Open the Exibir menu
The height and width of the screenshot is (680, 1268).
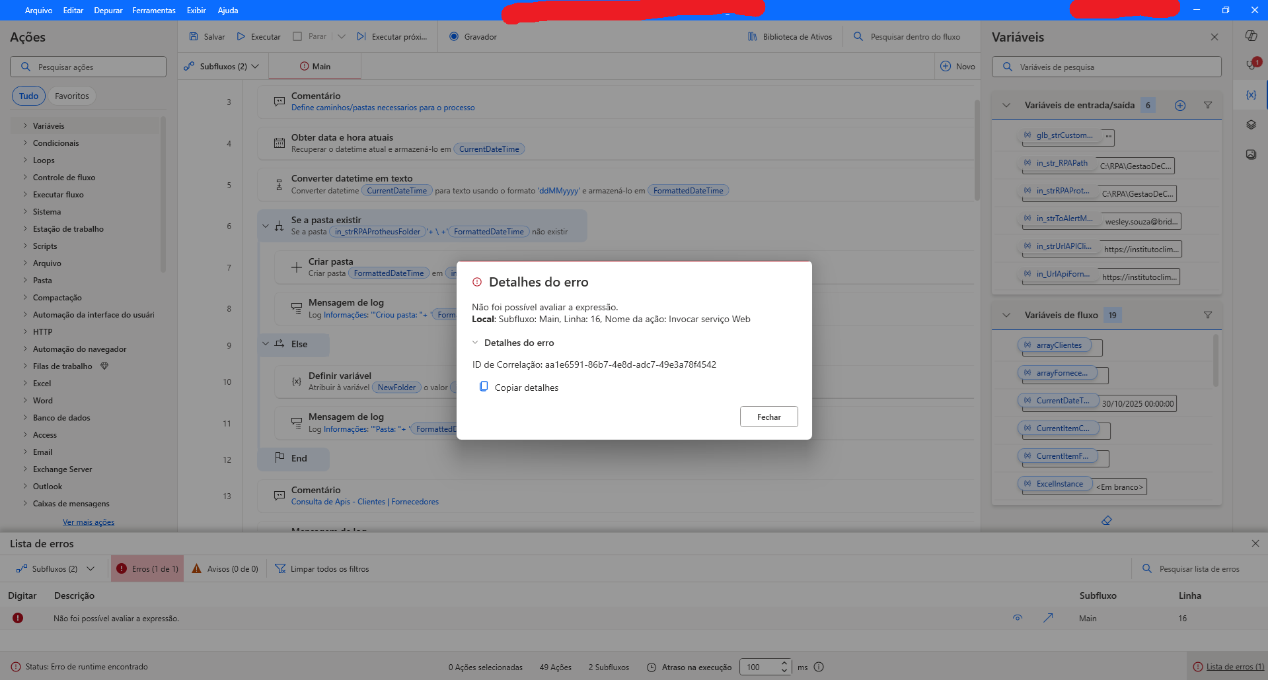196,10
